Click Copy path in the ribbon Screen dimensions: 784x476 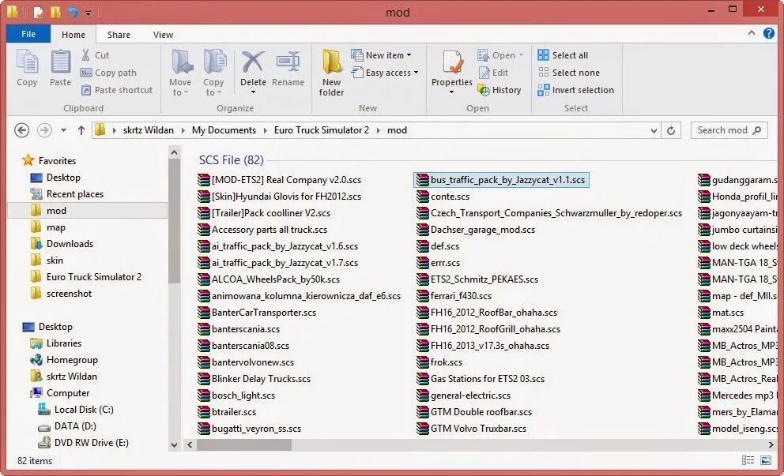[x=108, y=73]
